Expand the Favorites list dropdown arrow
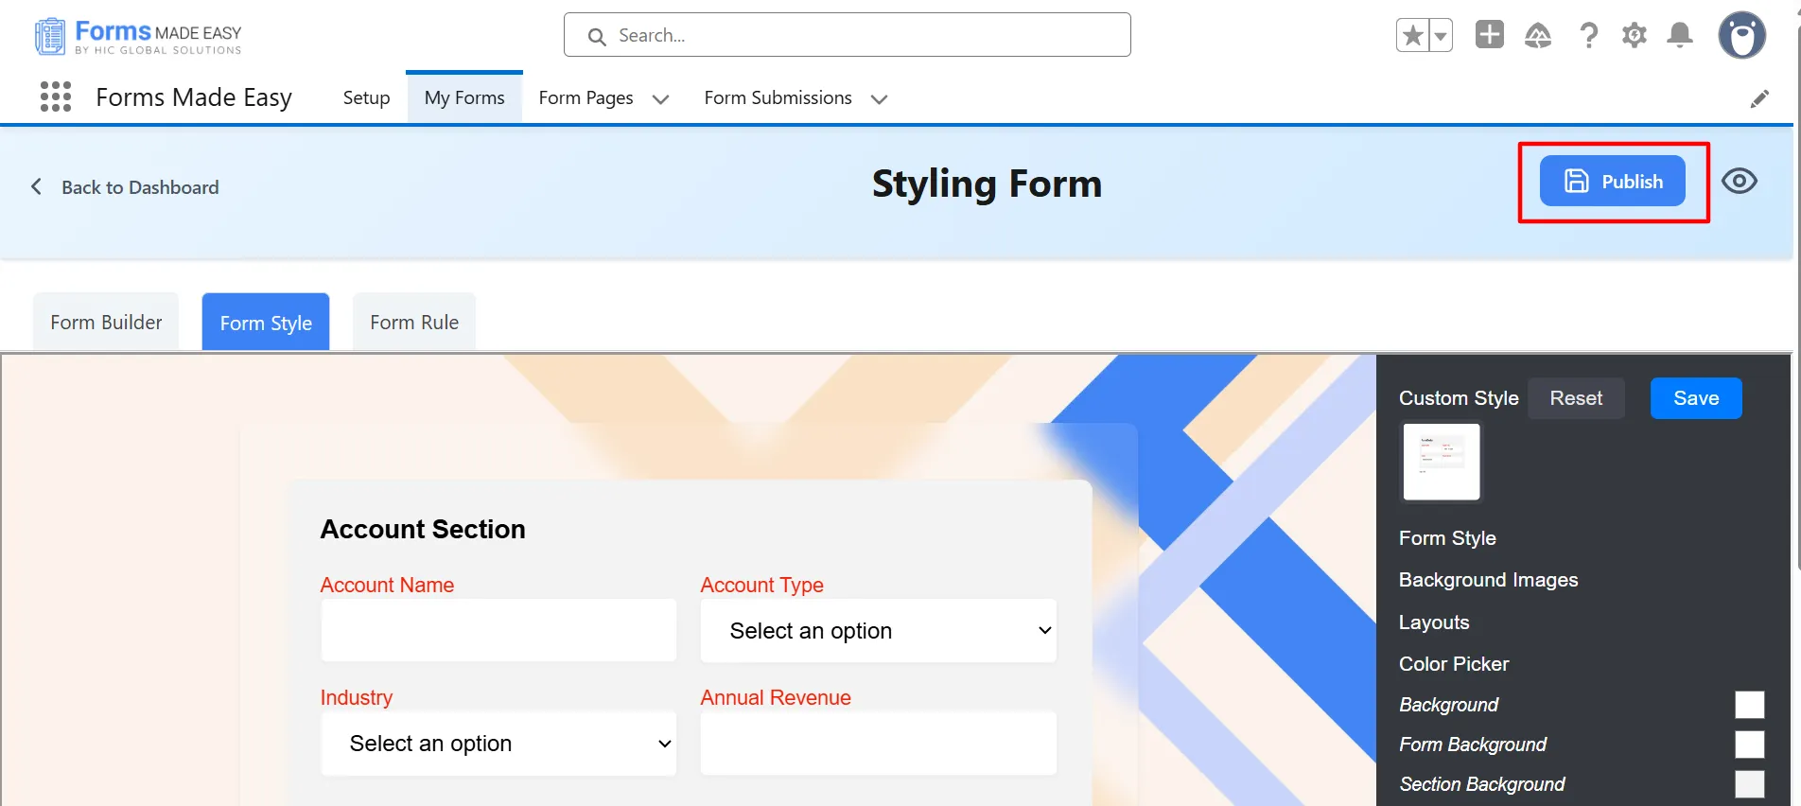This screenshot has width=1801, height=806. [1440, 36]
